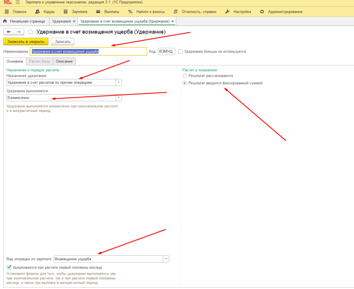Image resolution: width=354 pixels, height=289 pixels.
Task: Click the home icon on Начальная страница tab
Action: (5, 21)
